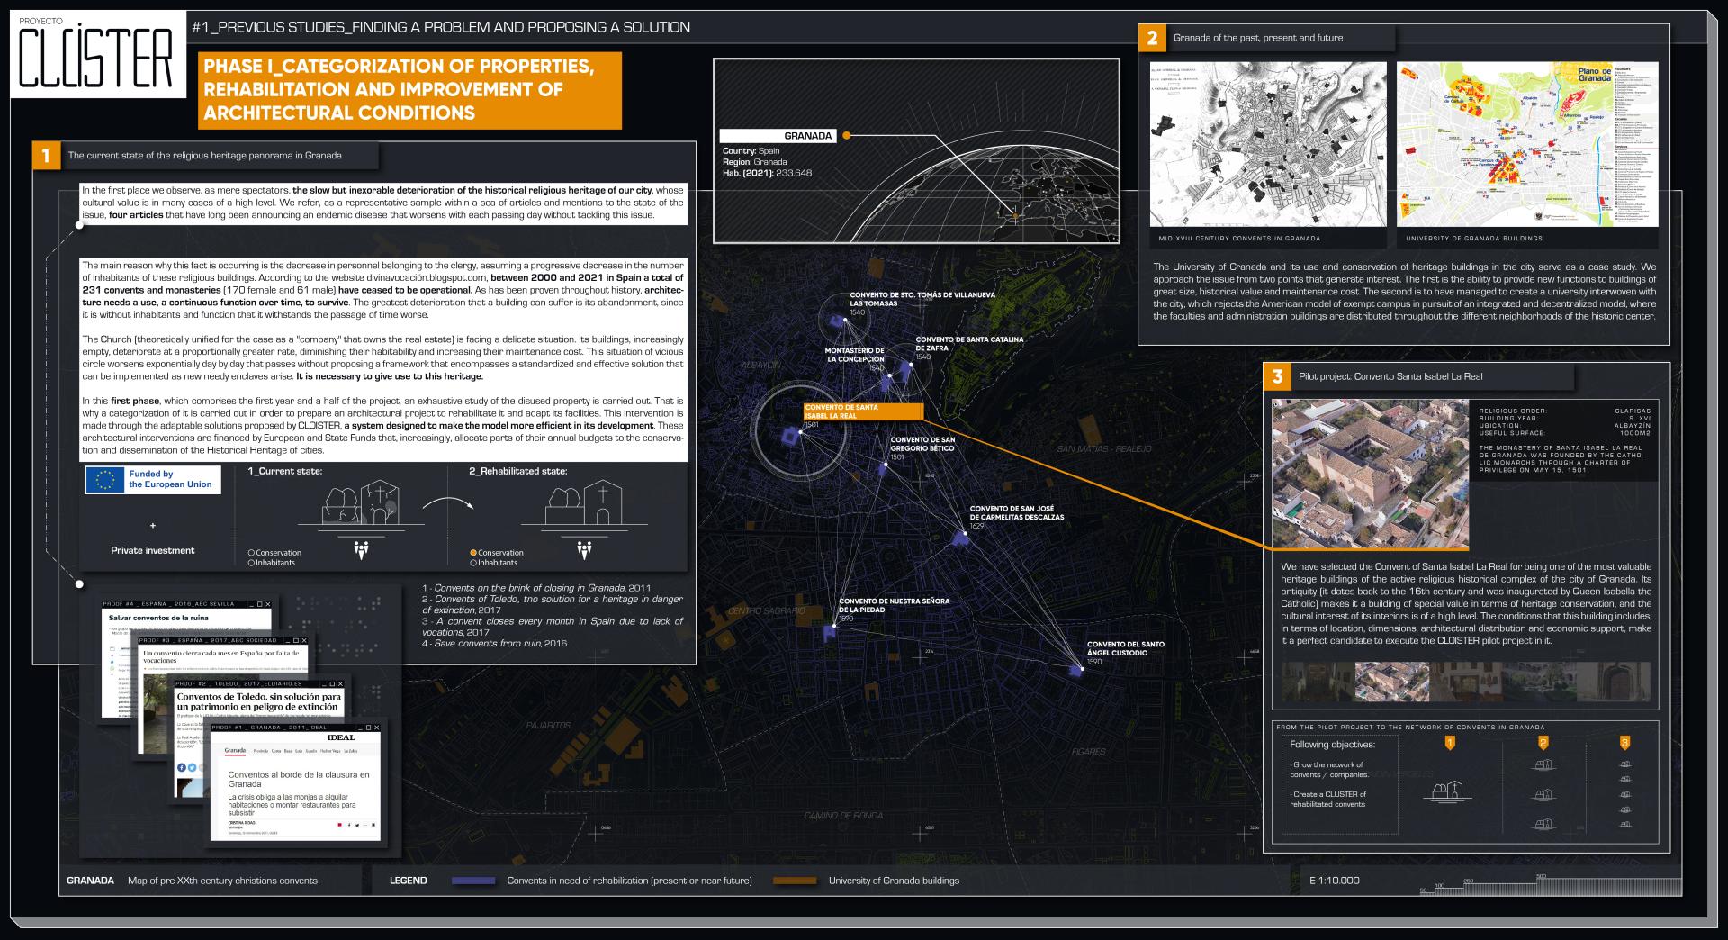Open the Granada tab in Ideal article
This screenshot has height=940, width=1728.
[x=234, y=751]
